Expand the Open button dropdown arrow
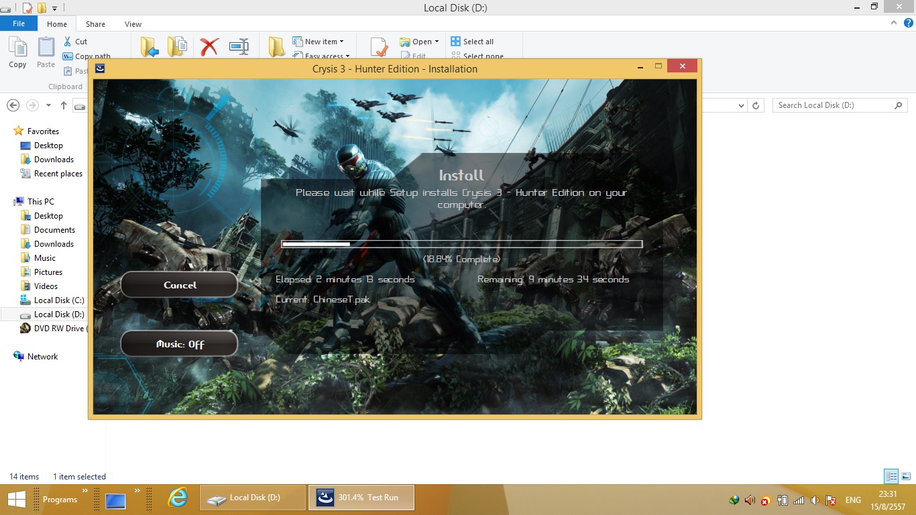 pos(437,42)
